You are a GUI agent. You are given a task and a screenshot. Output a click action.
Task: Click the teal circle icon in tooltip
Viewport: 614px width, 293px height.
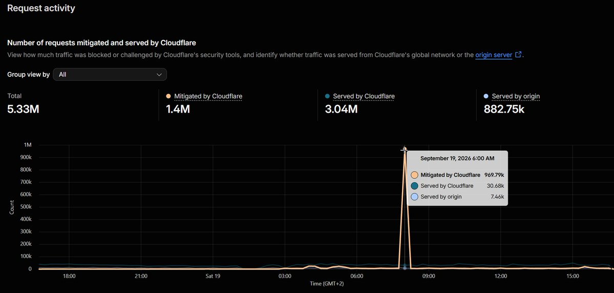(414, 185)
